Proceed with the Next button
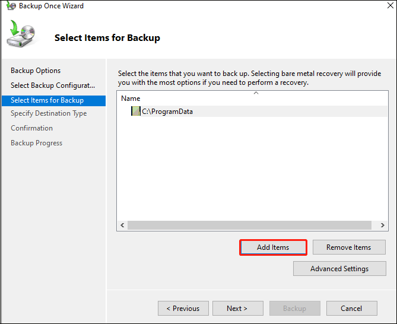397x324 pixels. (237, 309)
